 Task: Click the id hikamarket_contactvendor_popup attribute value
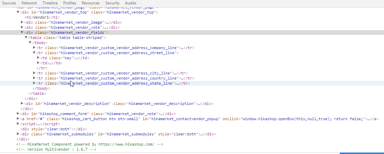[x=185, y=119]
